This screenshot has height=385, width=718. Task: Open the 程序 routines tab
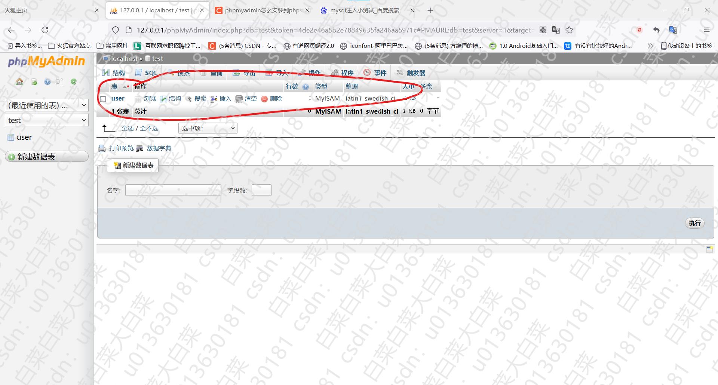pos(343,73)
